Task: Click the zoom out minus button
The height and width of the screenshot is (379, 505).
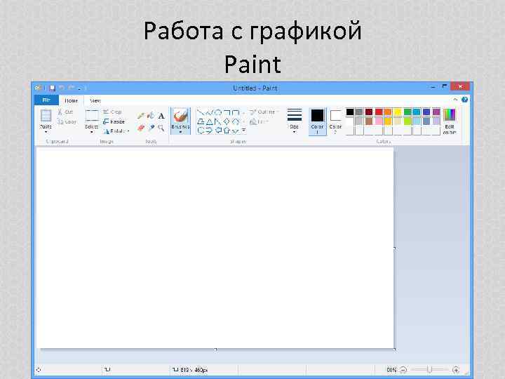Action: click(403, 370)
